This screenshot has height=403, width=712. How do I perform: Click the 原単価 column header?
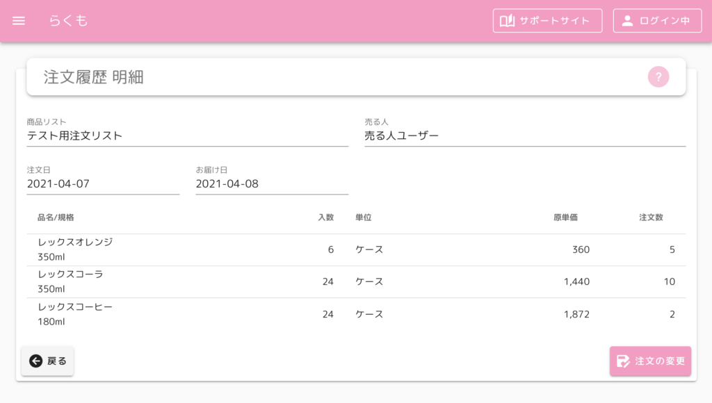point(565,217)
